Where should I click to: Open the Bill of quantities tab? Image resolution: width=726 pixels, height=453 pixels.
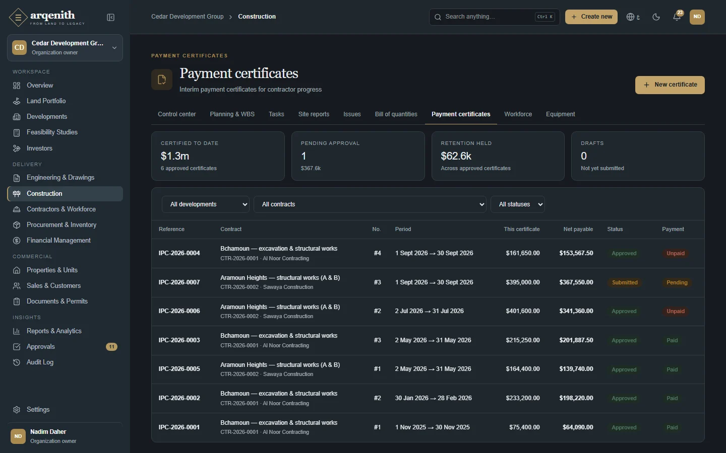click(396, 114)
